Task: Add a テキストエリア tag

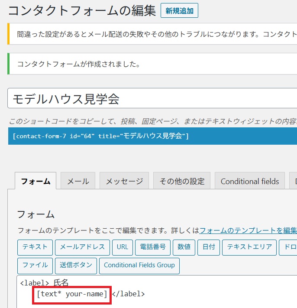Action: tap(249, 247)
